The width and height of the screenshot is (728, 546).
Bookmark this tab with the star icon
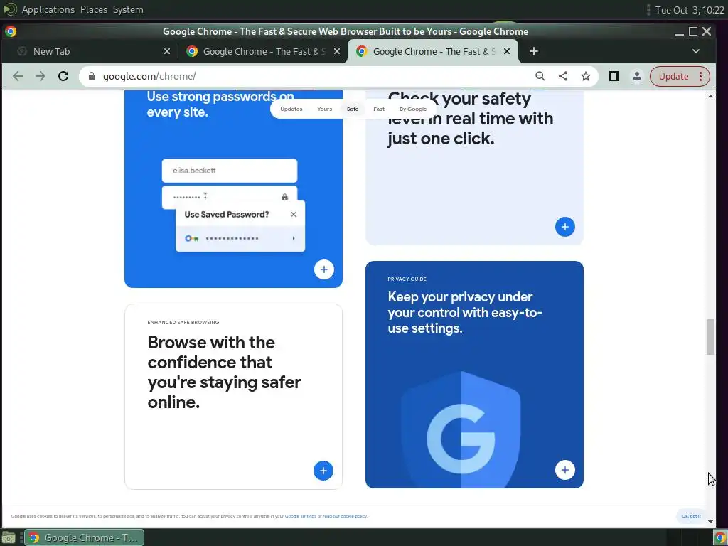click(586, 76)
